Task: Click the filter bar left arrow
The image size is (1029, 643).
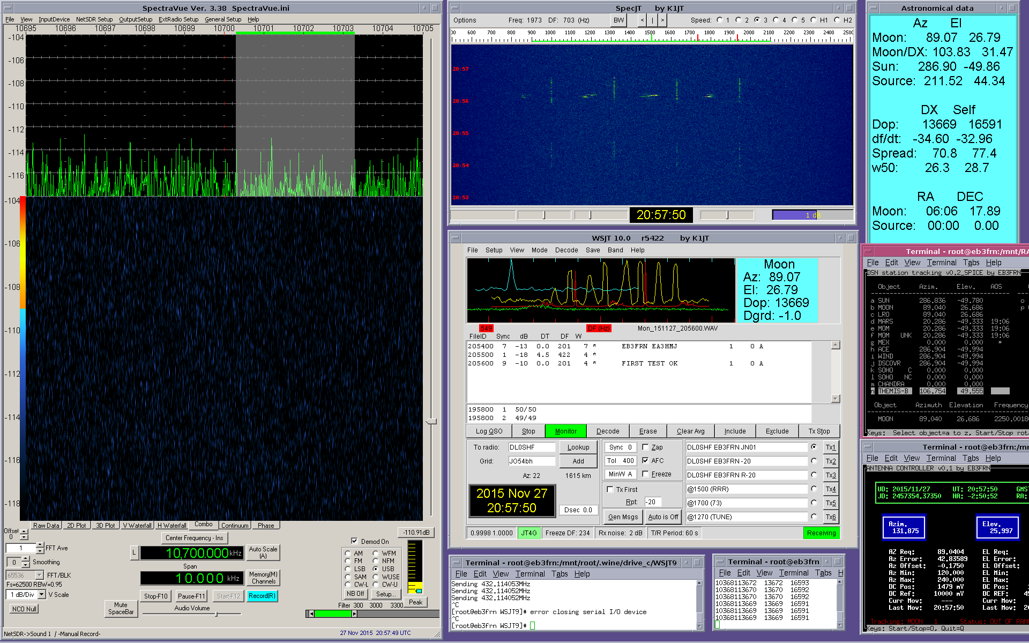Action: tap(311, 614)
